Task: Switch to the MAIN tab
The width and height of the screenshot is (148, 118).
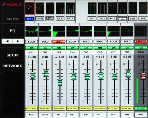Action: point(143,19)
